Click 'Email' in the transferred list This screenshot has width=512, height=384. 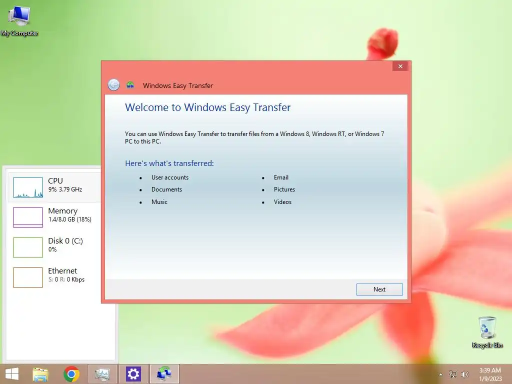(281, 177)
